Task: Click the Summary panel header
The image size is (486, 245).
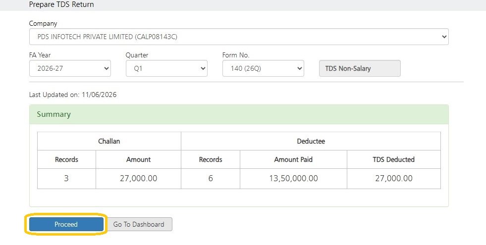Action: tap(239, 114)
